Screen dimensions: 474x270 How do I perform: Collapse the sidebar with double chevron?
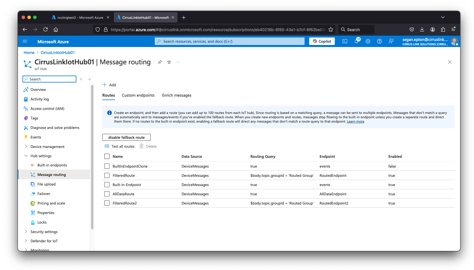click(90, 79)
